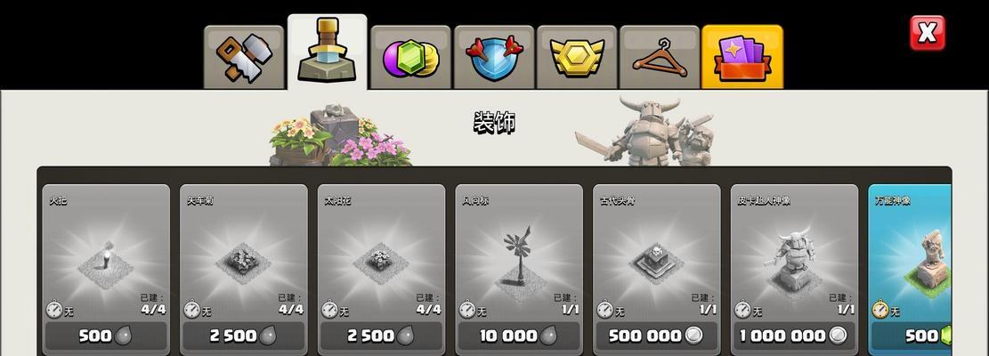Close the shop with red X
Image resolution: width=989 pixels, height=356 pixels.
pyautogui.click(x=928, y=33)
